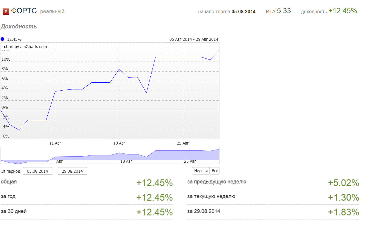This screenshot has height=229, width=371.
Task: Click the mini navigator chart's Авг label
Action: point(59,161)
